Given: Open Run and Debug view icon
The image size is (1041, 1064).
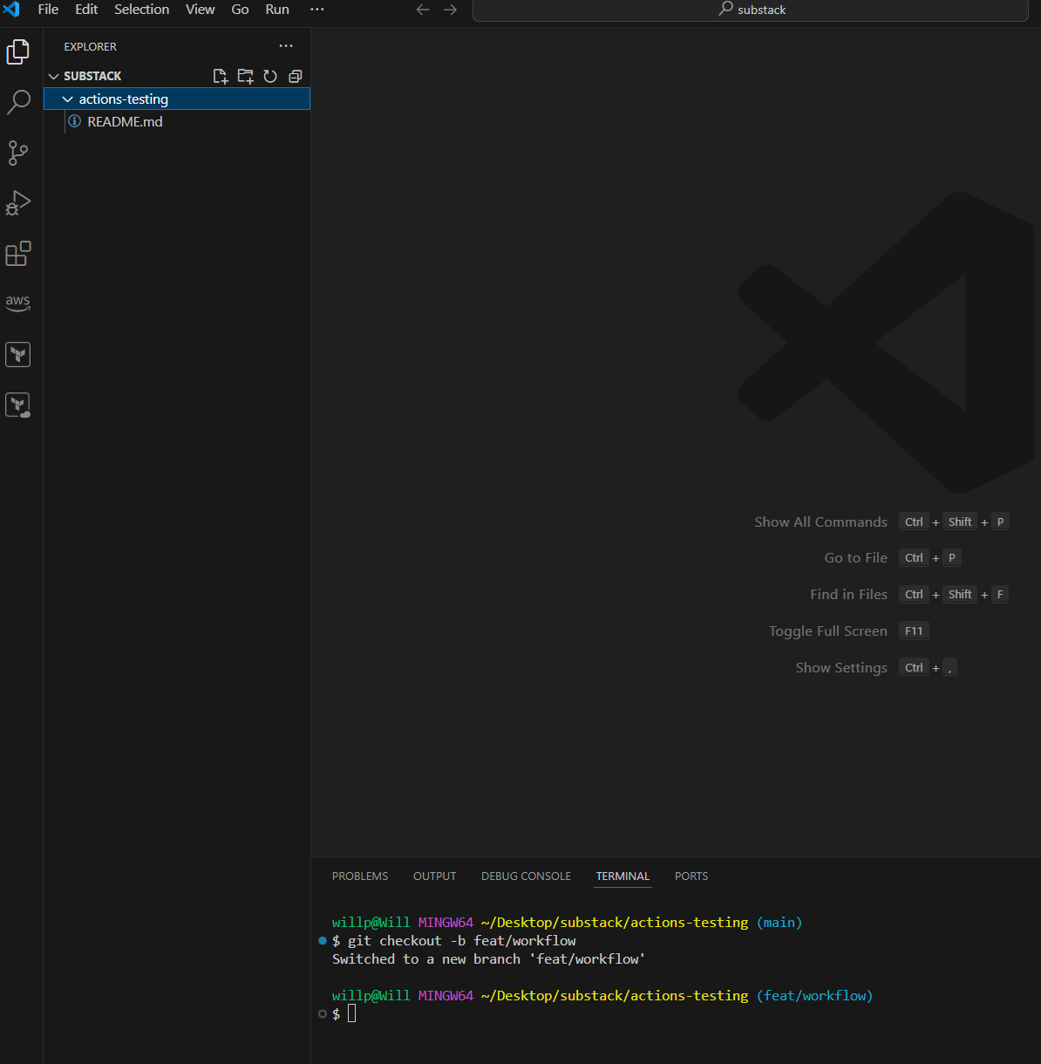Looking at the screenshot, I should pyautogui.click(x=18, y=203).
